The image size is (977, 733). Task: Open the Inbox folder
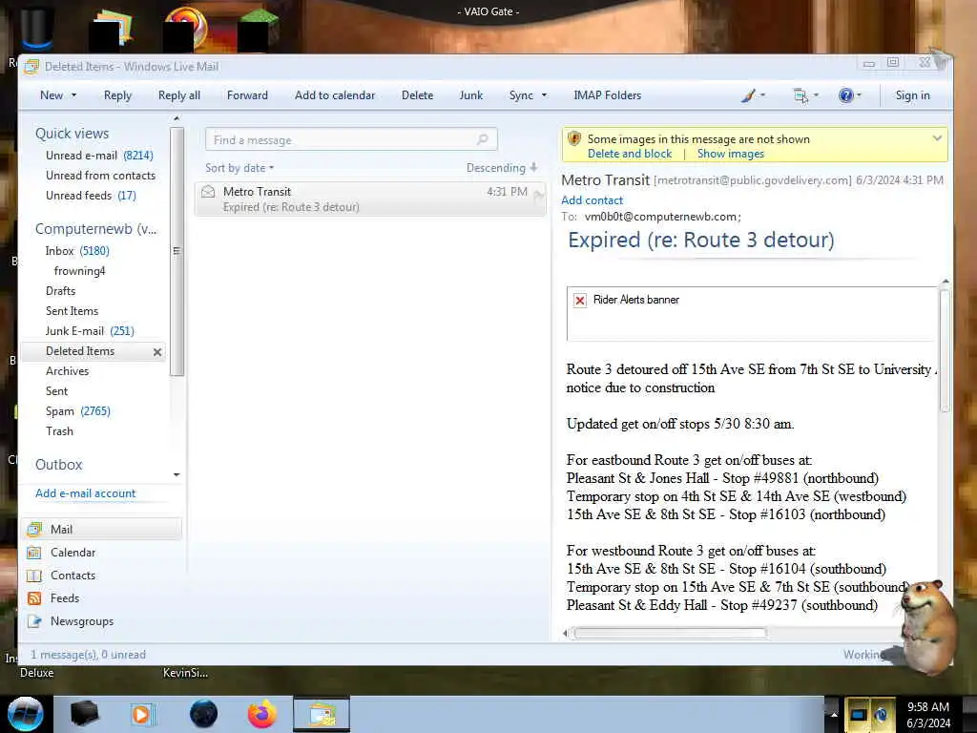coord(77,251)
